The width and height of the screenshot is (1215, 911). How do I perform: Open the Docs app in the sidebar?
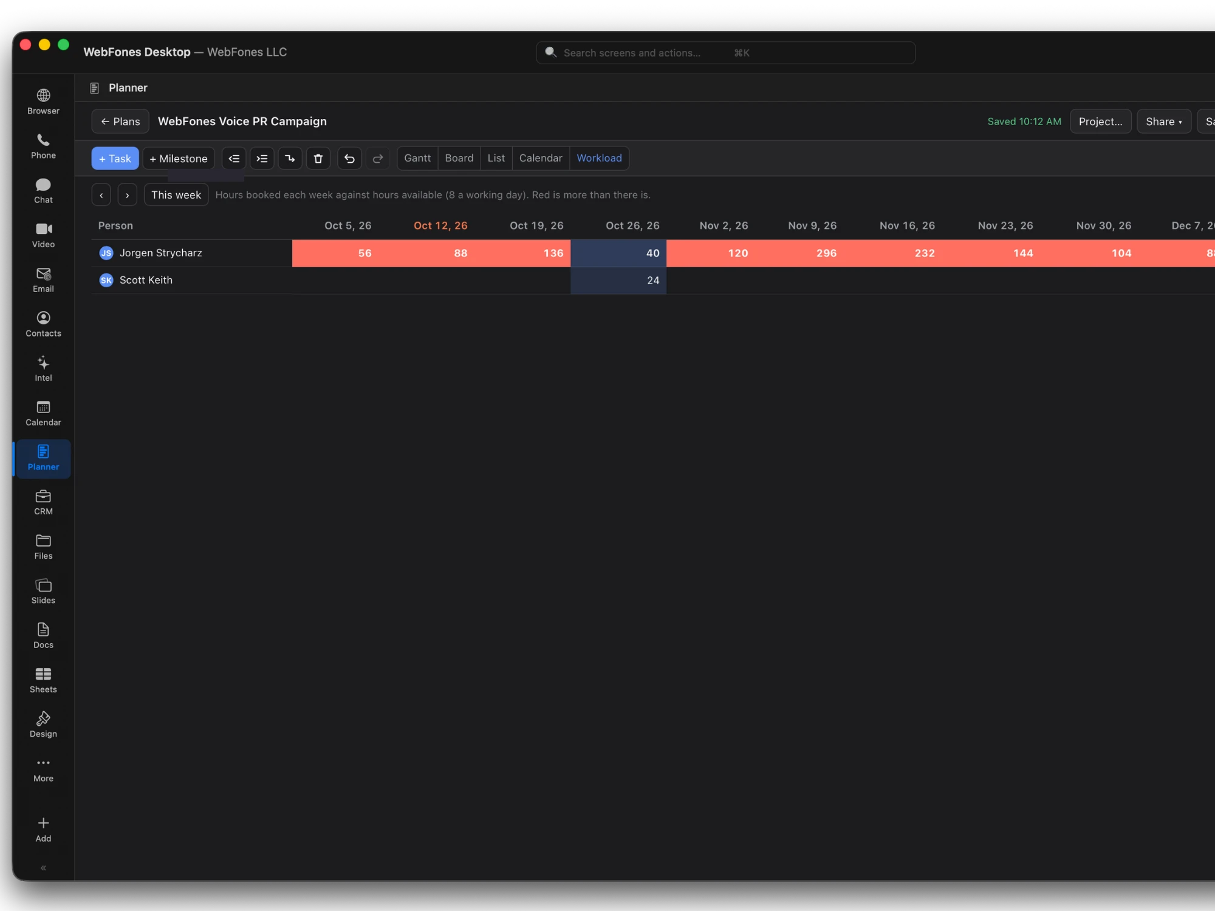coord(43,636)
